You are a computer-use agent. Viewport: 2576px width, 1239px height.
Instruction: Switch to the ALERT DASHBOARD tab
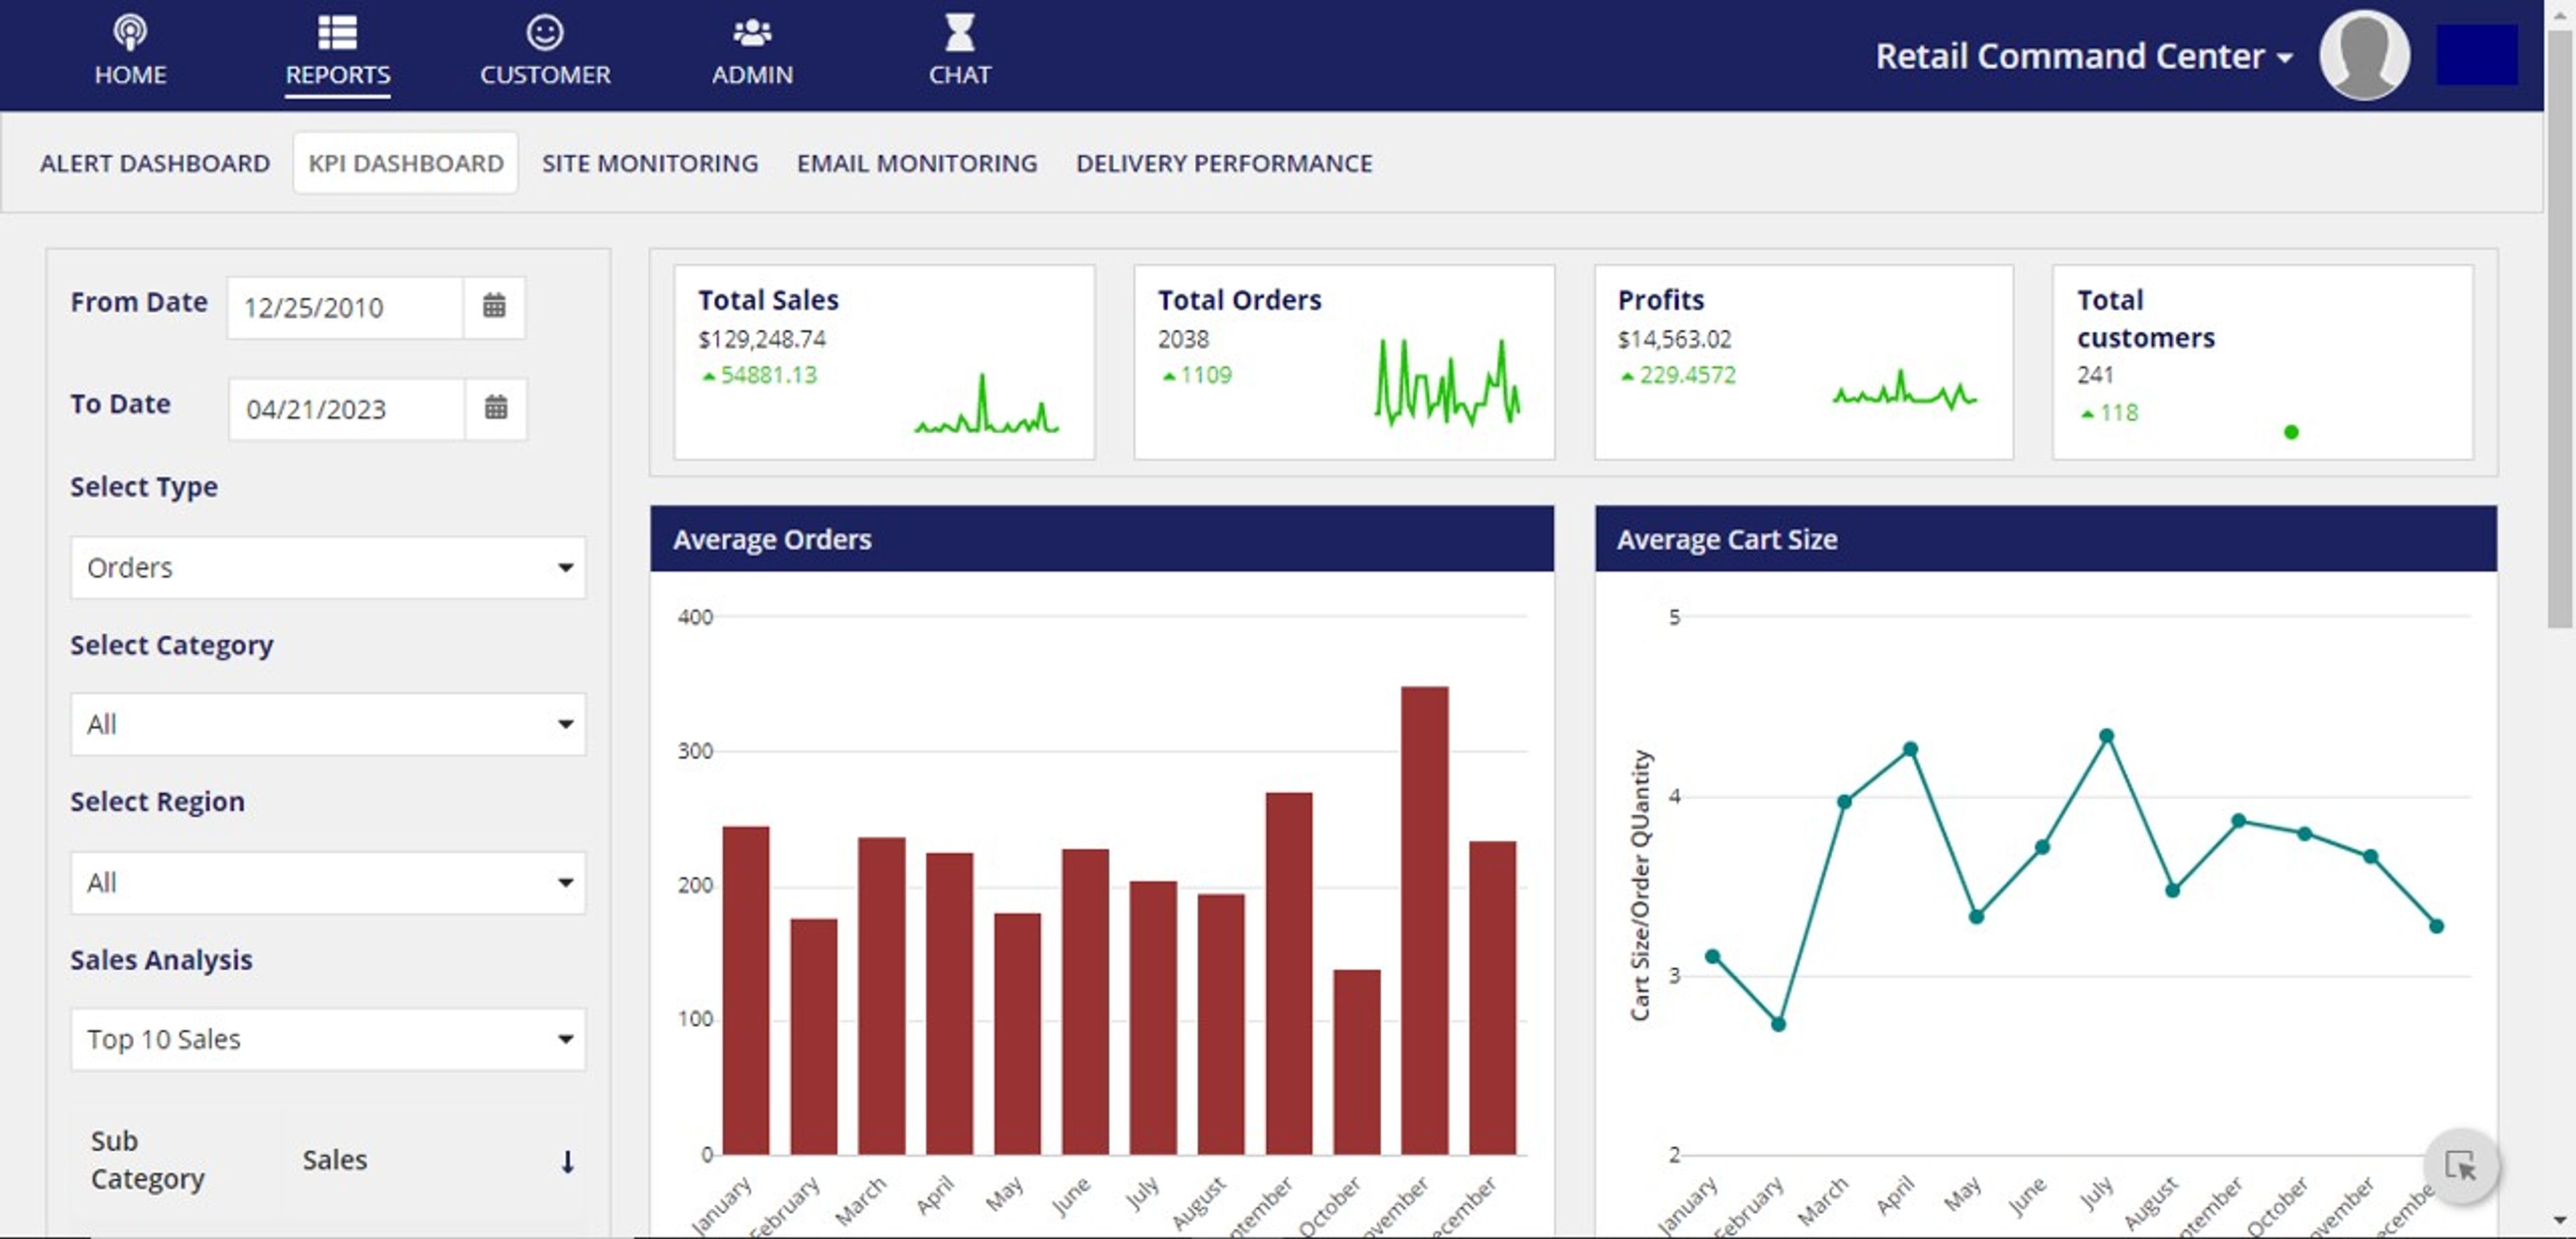point(155,163)
